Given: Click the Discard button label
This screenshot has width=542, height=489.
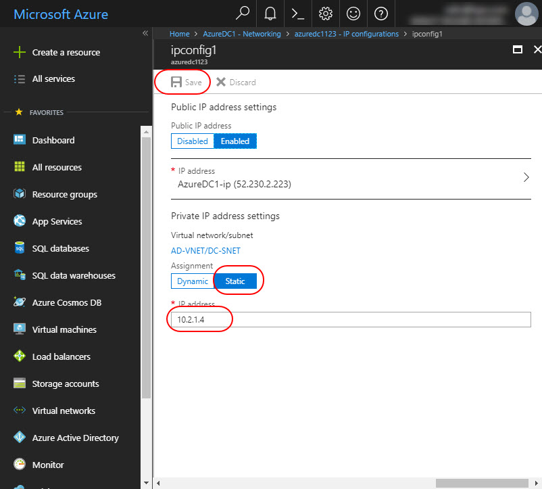Looking at the screenshot, I should pos(243,83).
